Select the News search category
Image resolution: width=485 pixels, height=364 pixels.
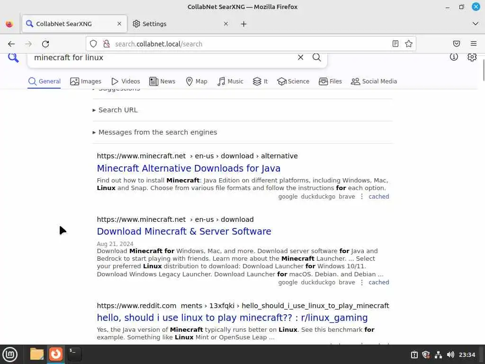pyautogui.click(x=162, y=82)
